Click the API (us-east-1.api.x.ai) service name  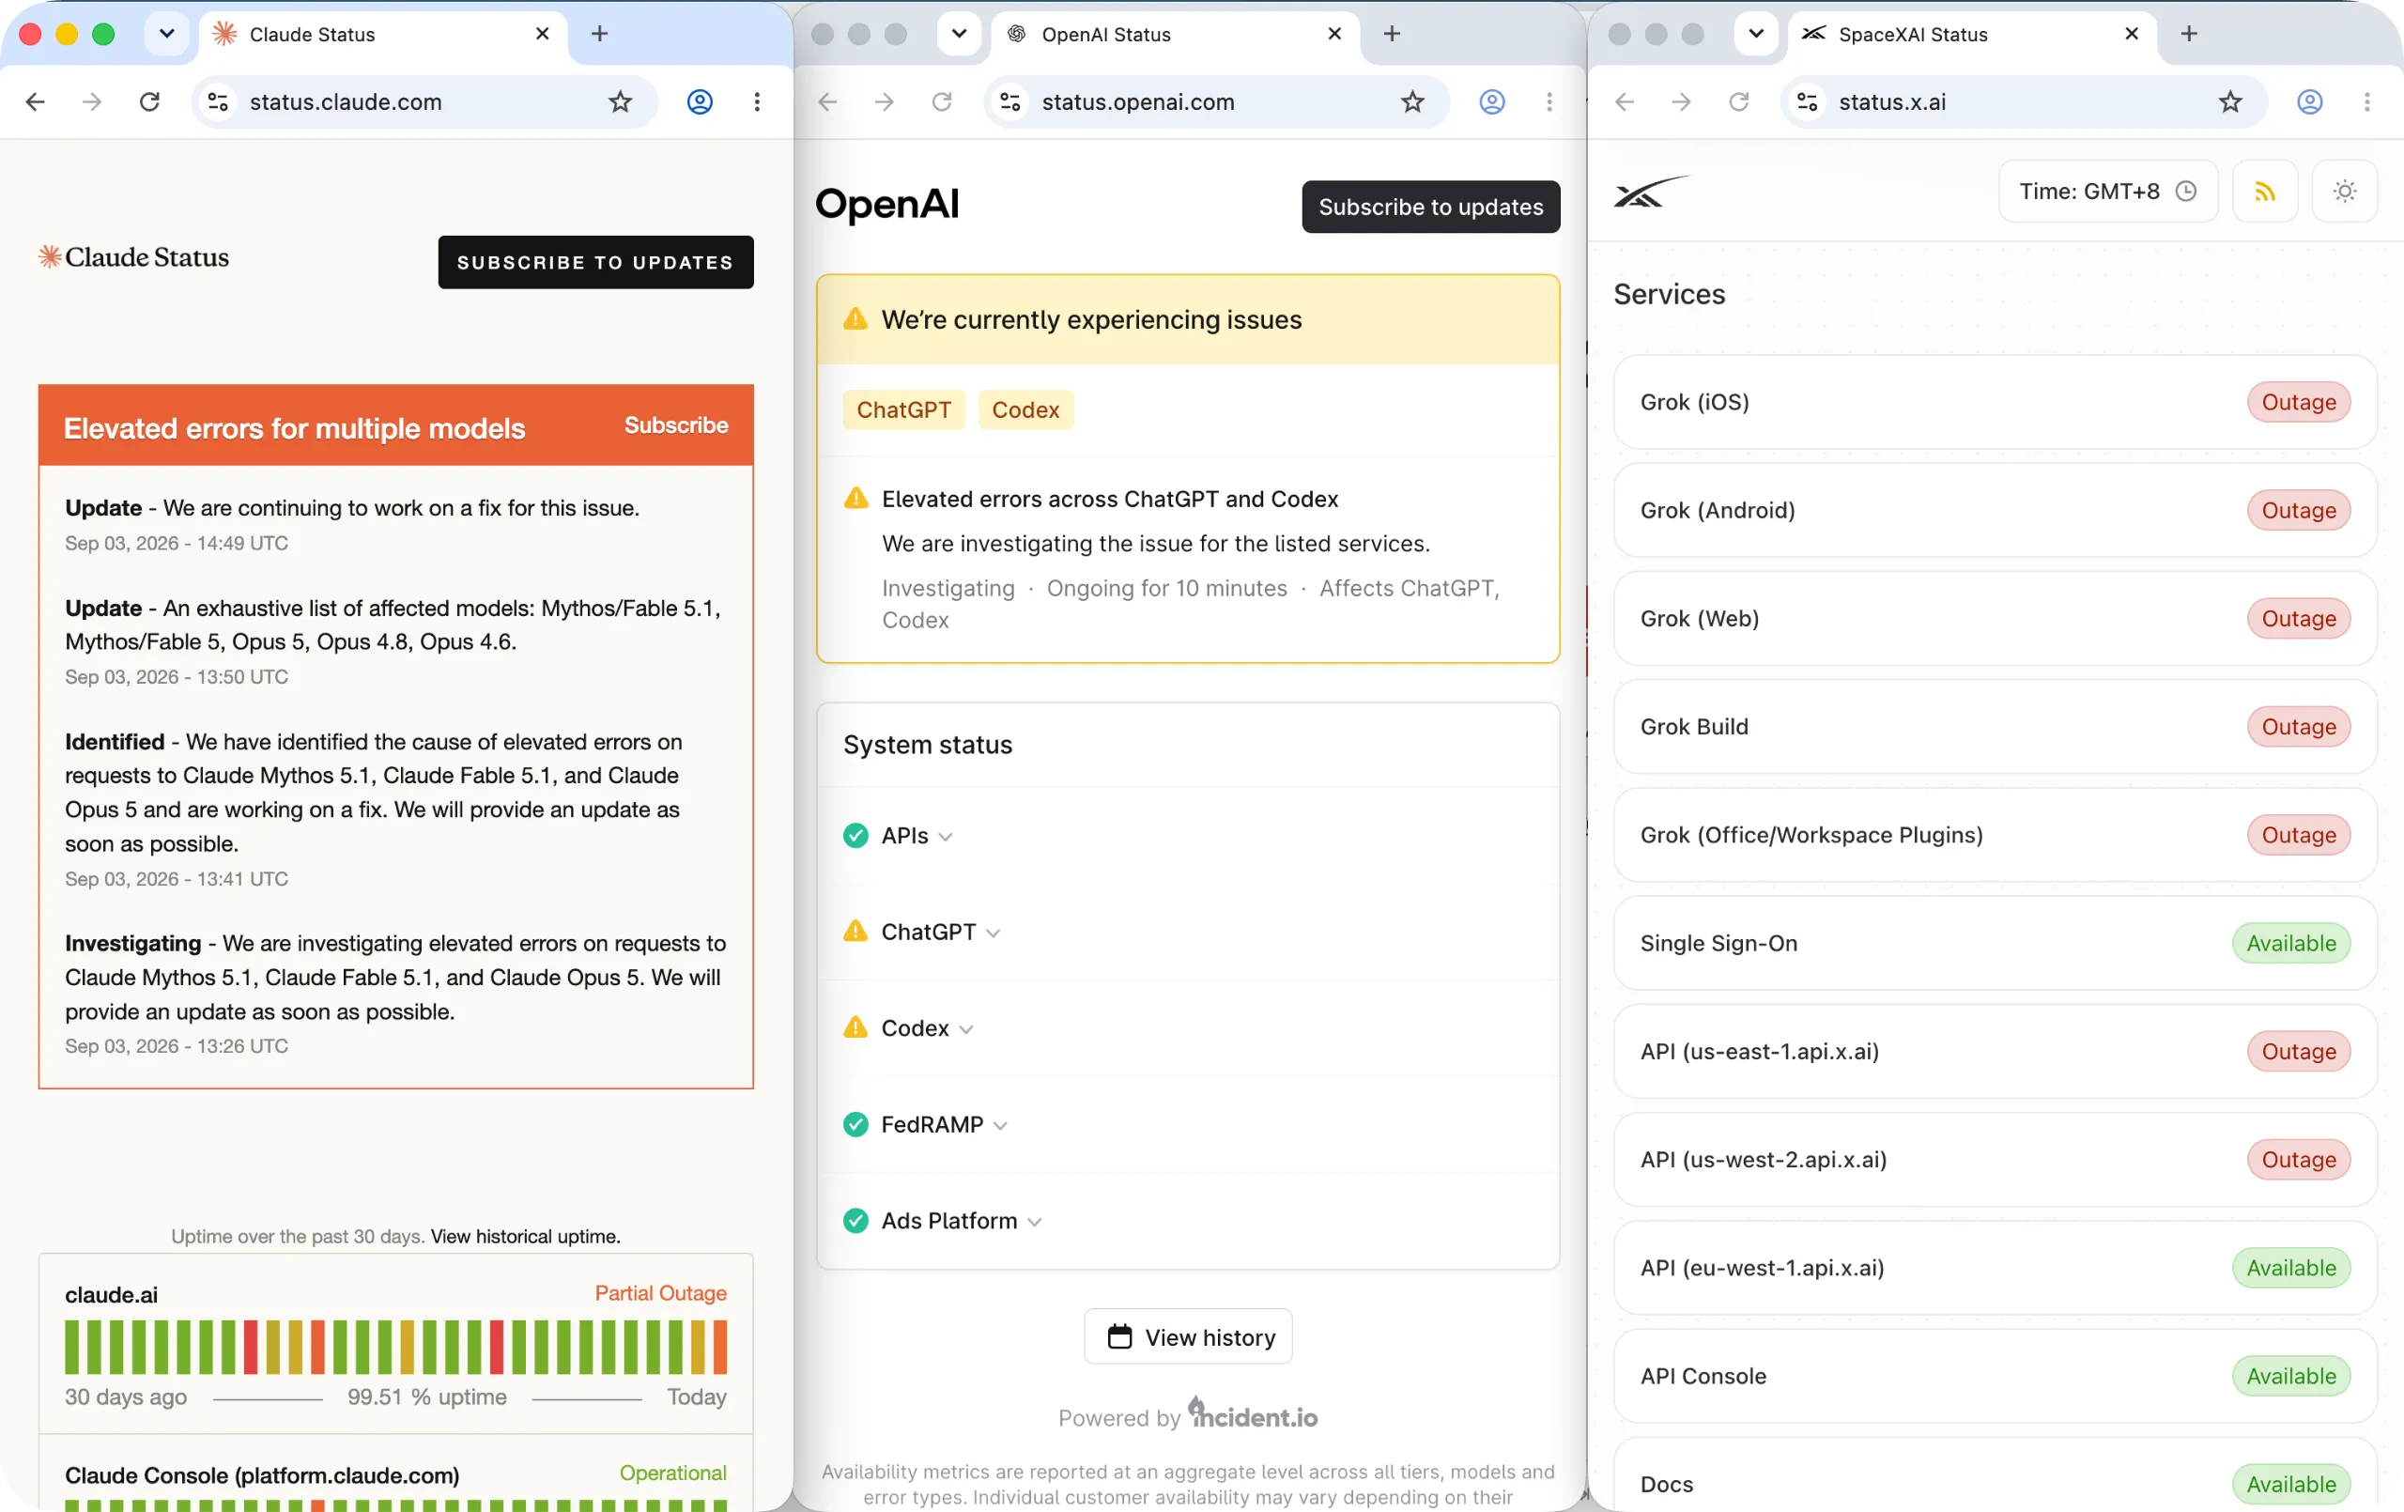[x=1759, y=1051]
